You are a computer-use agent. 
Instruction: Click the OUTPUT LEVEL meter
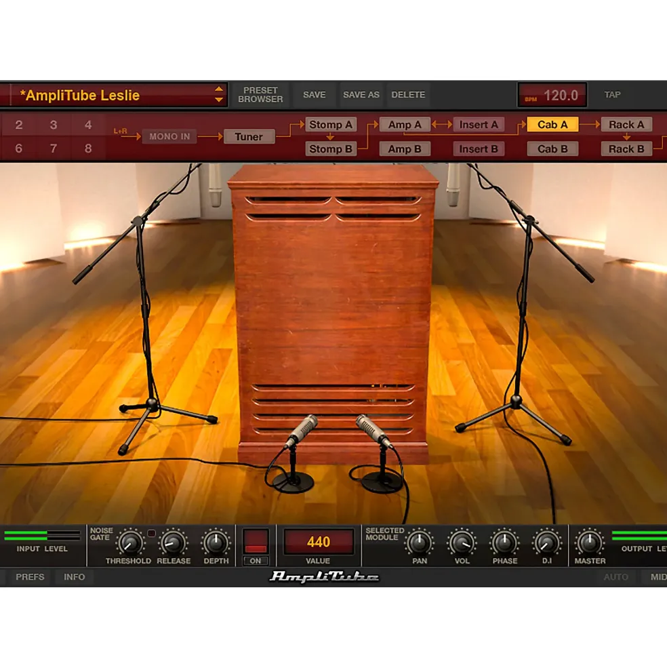tap(639, 536)
